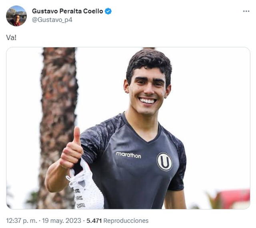This screenshot has height=228, width=256.
Task: Open the @Gustavo_p4 handle link
Action: [52, 20]
